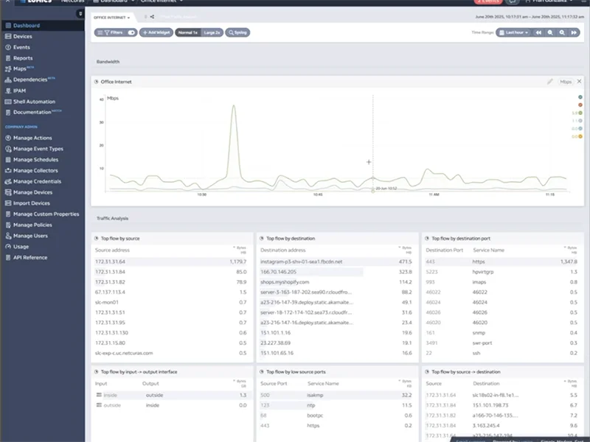The image size is (590, 442).
Task: Open the user account menu in the top bar
Action: (549, 1)
